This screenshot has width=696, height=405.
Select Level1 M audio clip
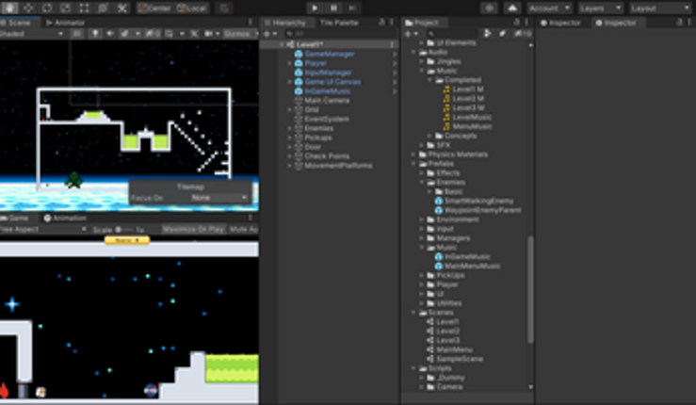[468, 89]
